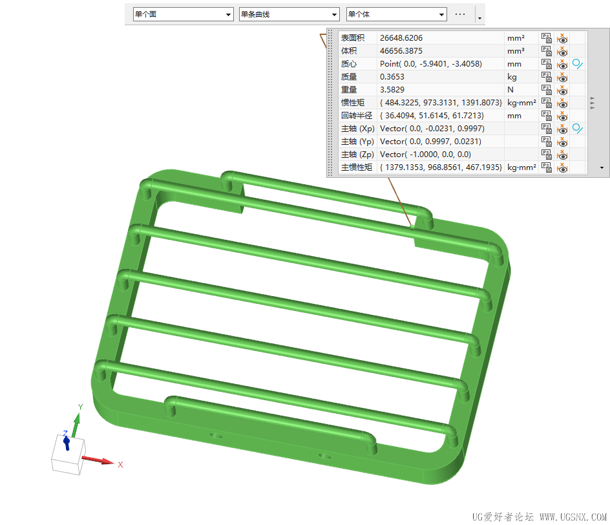Image resolution: width=610 pixels, height=525 pixels.
Task: Select the 主轴 (Zp) label cell
Action: (x=357, y=154)
